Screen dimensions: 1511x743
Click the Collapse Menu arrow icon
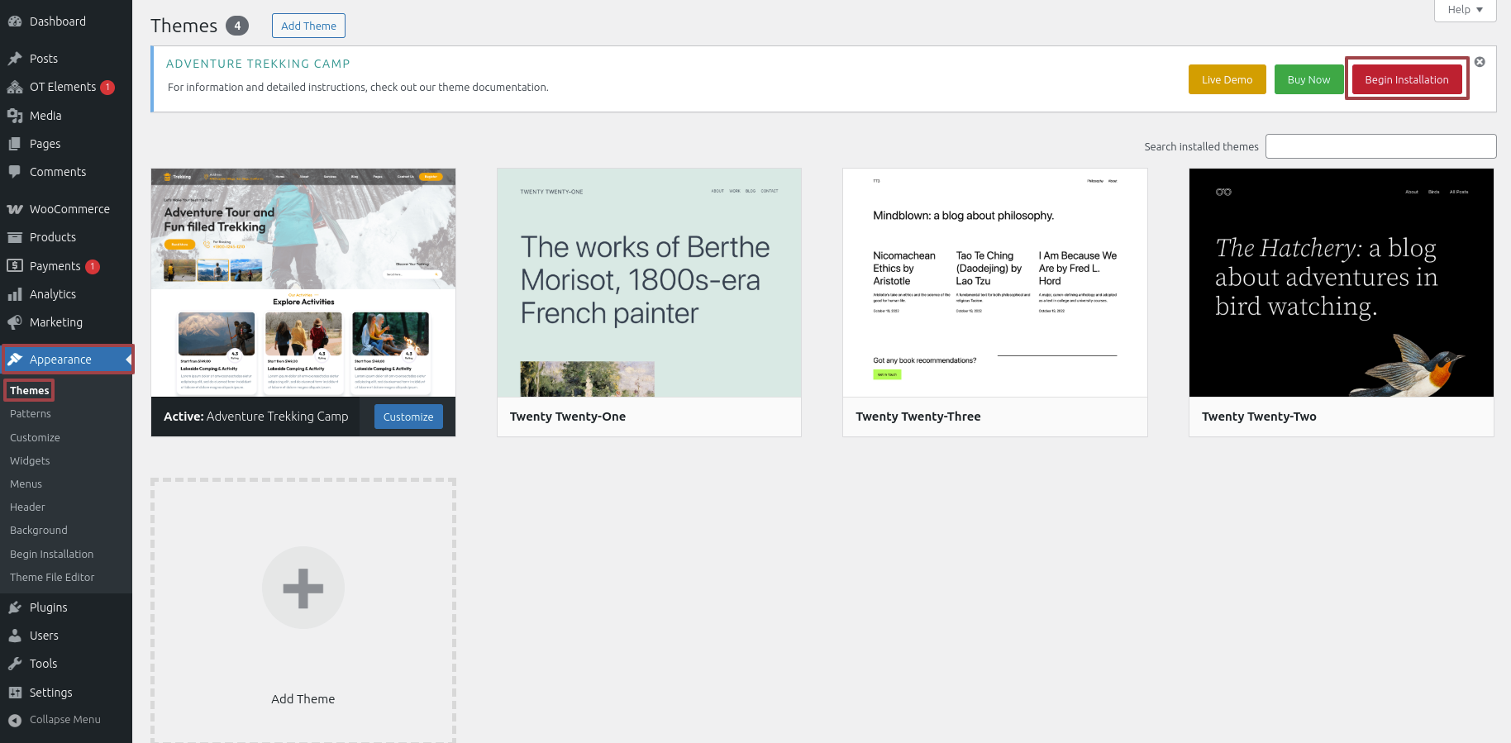coord(15,720)
